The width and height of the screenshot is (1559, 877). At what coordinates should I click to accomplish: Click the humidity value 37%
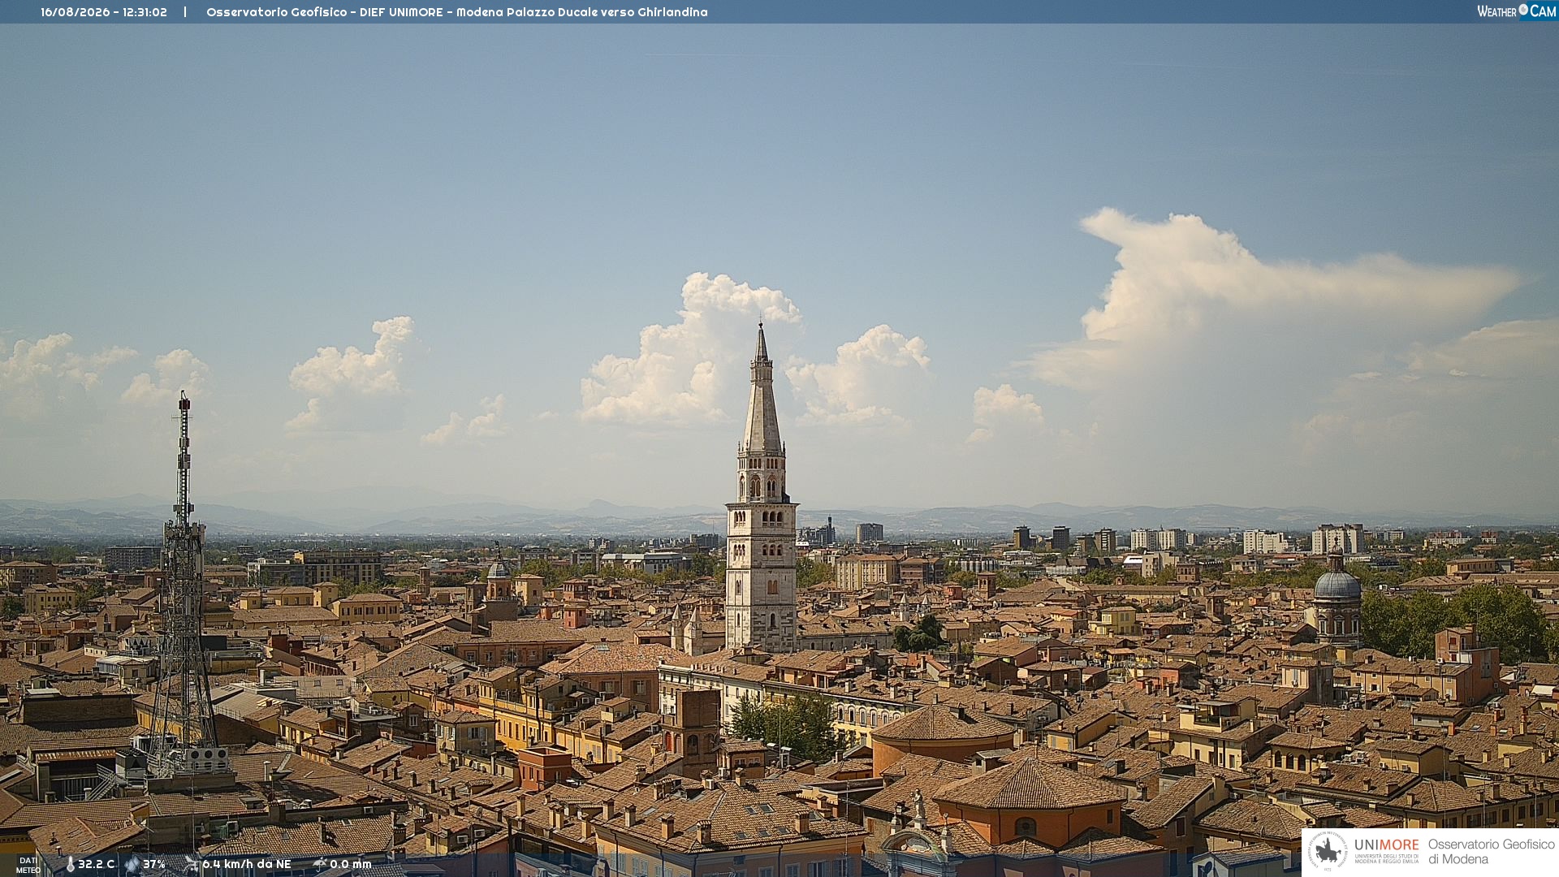(x=154, y=864)
